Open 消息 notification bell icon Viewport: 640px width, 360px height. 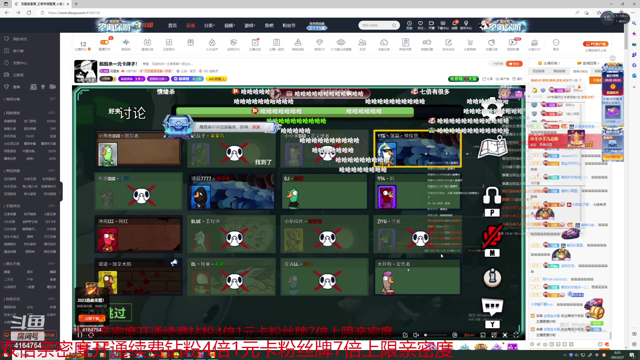coord(454,25)
